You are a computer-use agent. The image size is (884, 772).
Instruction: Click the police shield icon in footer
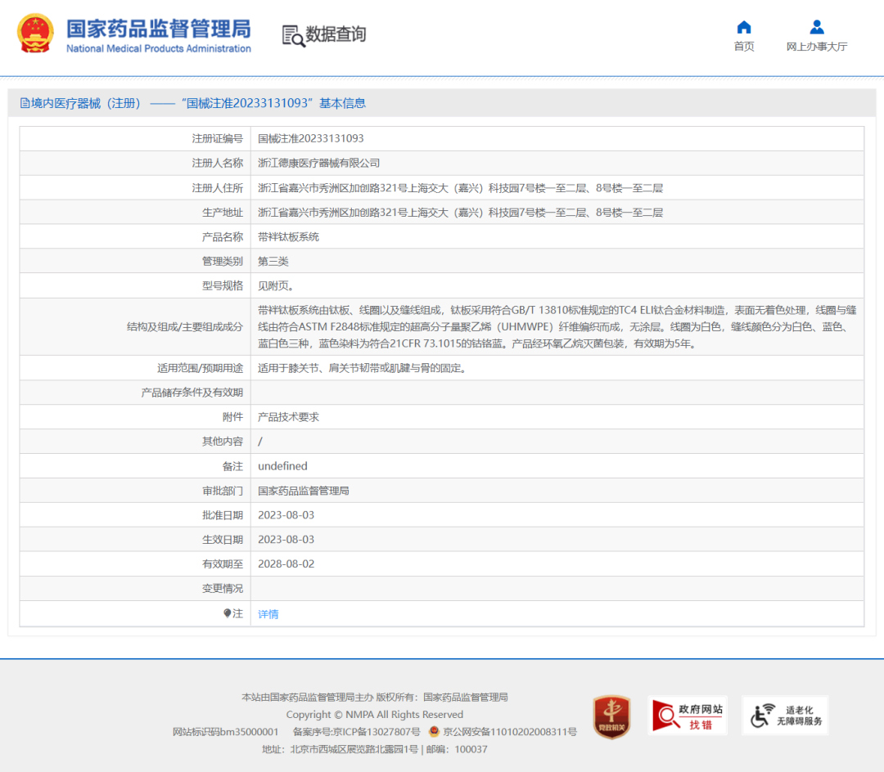tap(434, 732)
